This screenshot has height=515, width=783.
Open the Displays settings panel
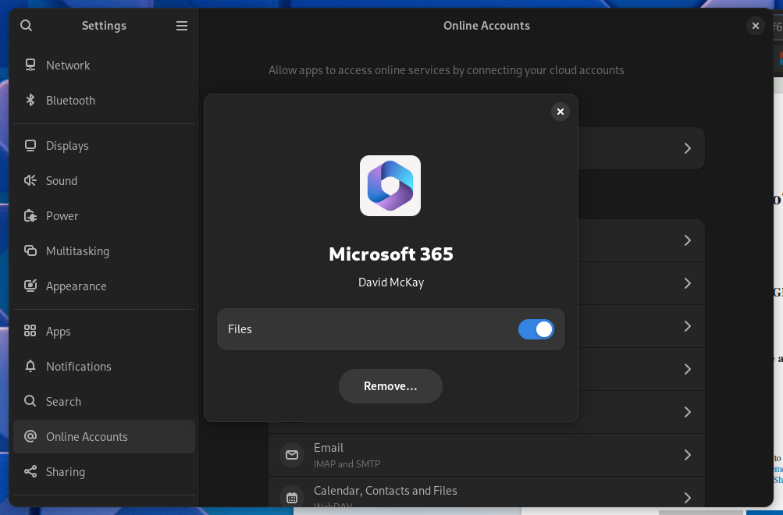point(105,146)
